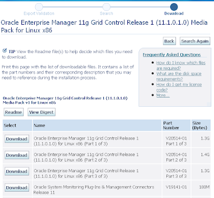Click the Download step label

pyautogui.click(x=174, y=13)
